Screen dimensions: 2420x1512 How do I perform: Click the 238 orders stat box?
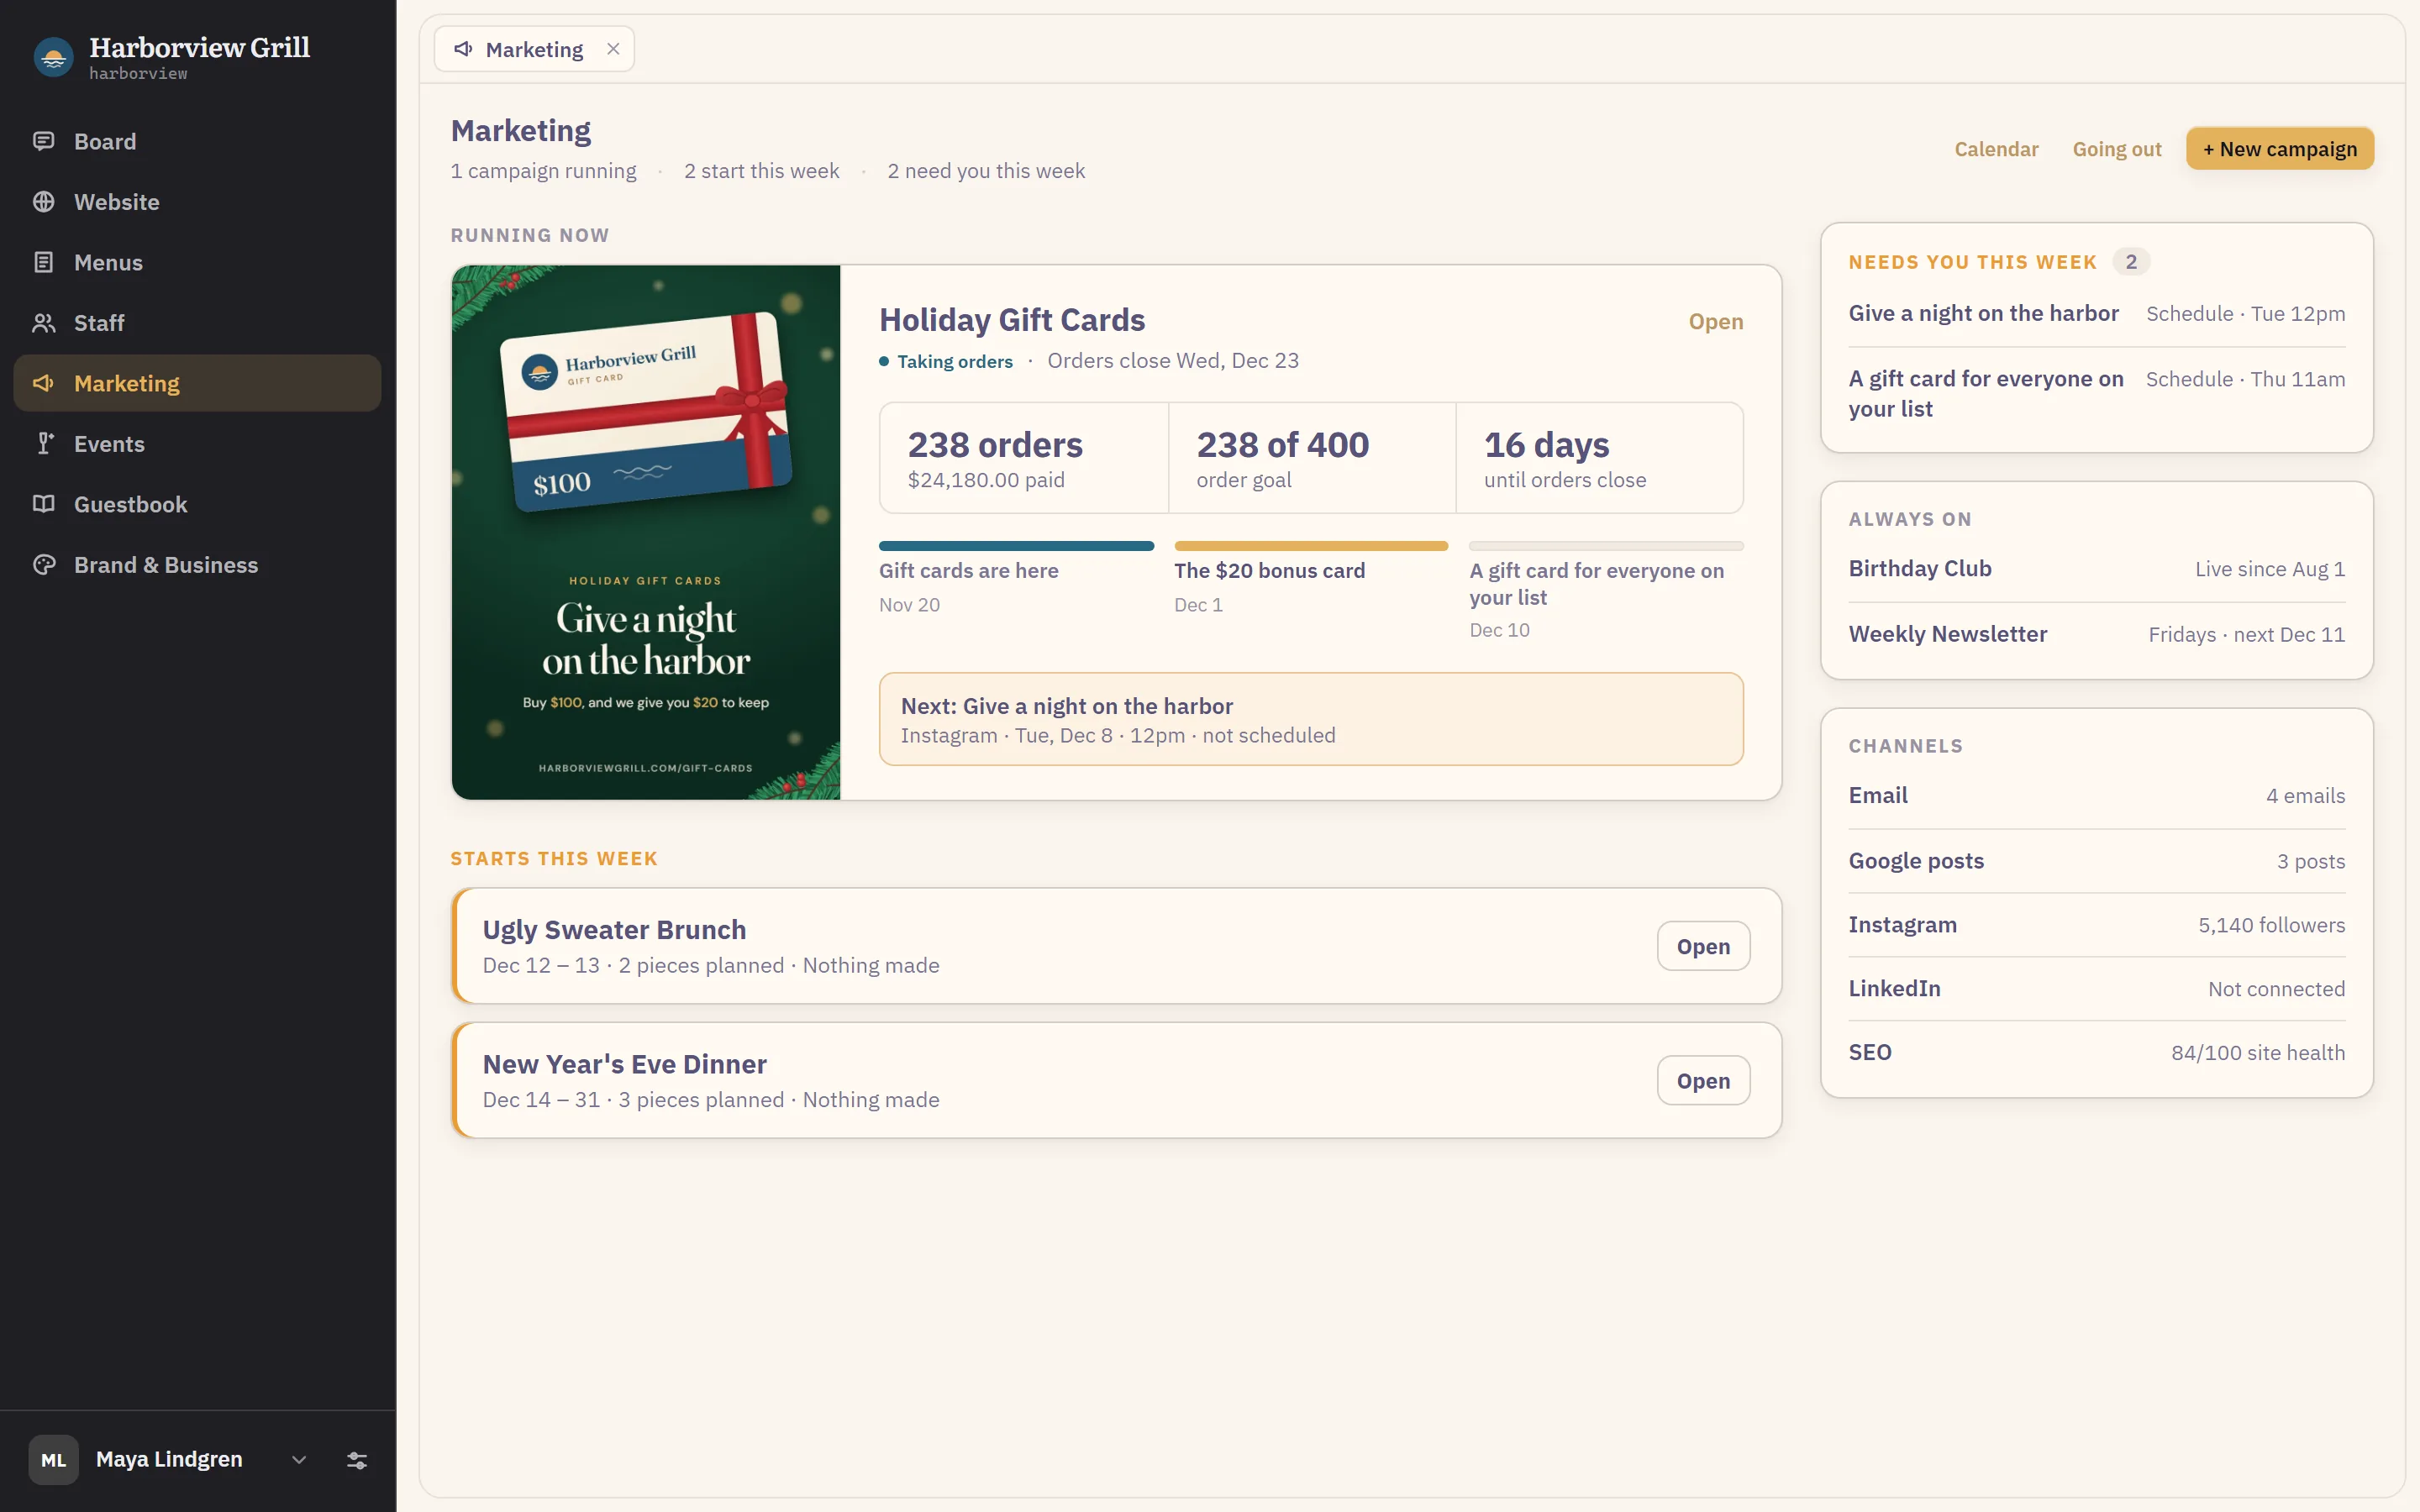click(1024, 458)
